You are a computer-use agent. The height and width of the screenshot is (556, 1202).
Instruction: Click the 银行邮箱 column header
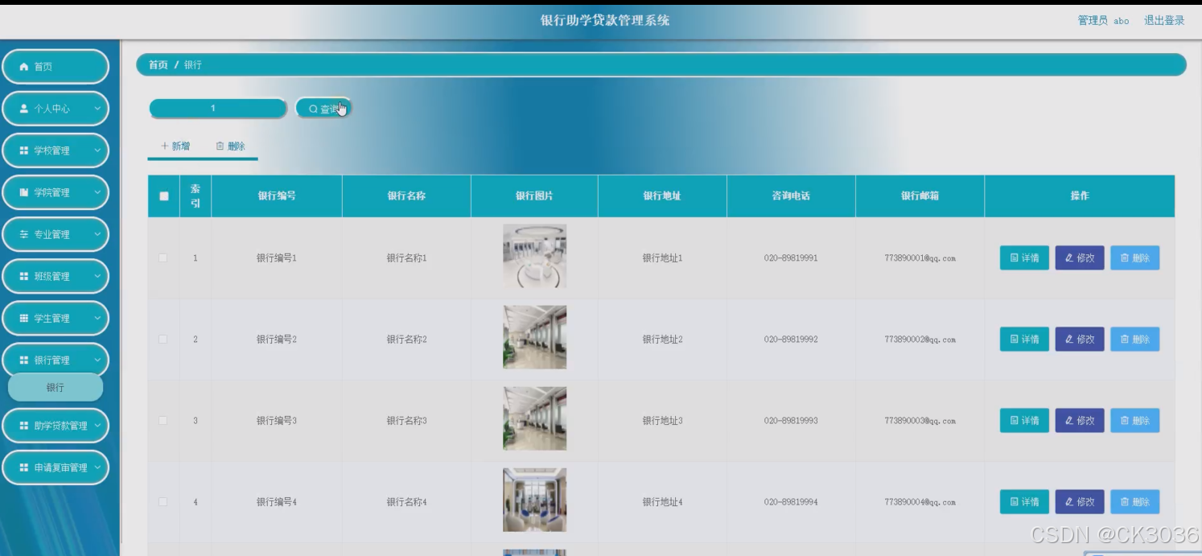(x=920, y=196)
